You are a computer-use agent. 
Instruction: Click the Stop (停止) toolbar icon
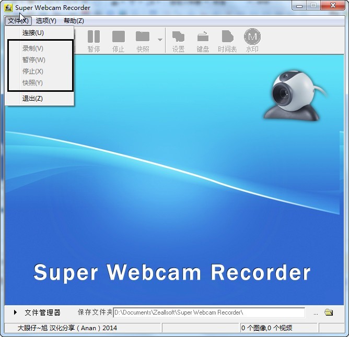pos(119,41)
